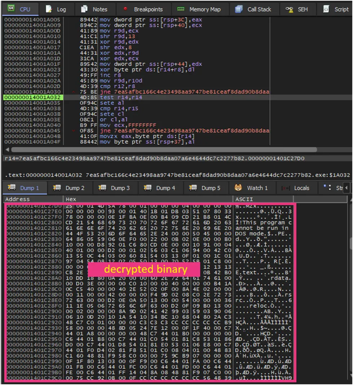Click the left arrow of the disassembly horizontal scrollbar
The height and width of the screenshot is (385, 353).
click(6, 149)
